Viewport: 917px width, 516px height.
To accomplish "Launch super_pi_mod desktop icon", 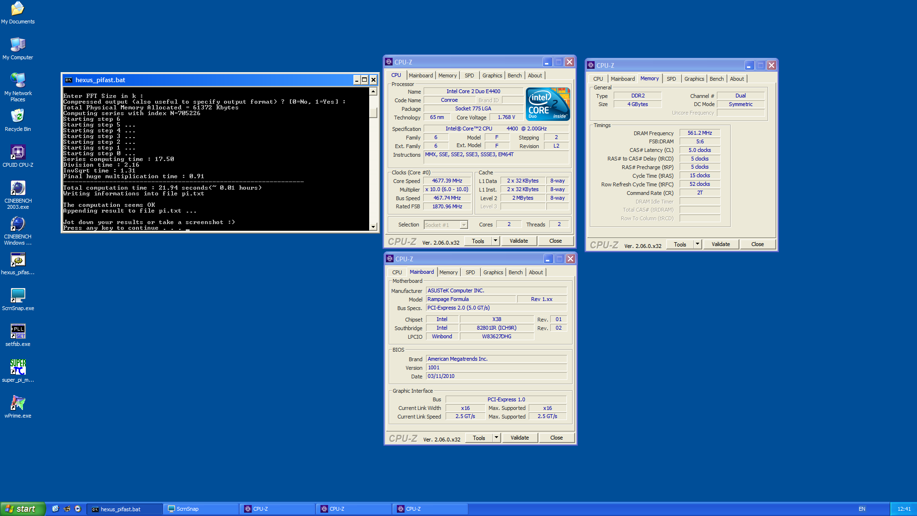I will [18, 371].
